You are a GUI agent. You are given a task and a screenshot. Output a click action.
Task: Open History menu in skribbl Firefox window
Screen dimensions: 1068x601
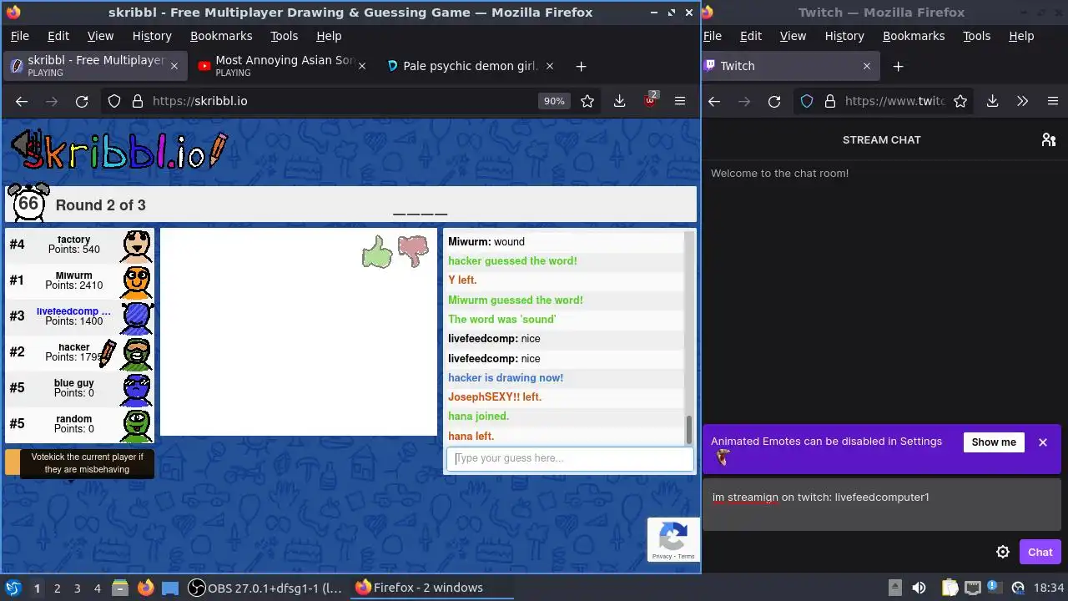tap(151, 36)
